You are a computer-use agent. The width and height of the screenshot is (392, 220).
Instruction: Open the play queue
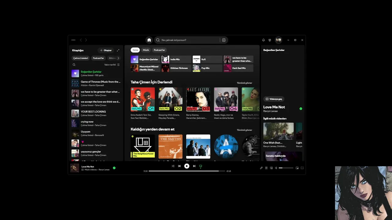266,168
